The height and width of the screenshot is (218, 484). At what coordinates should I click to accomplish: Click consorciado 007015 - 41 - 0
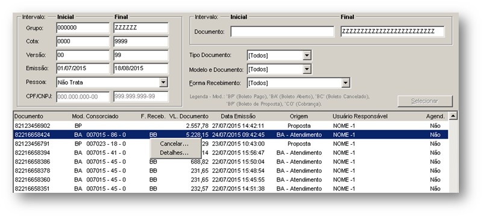coord(106,153)
